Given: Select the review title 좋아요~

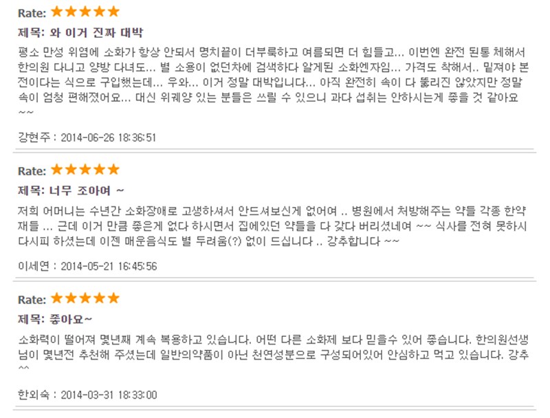Looking at the screenshot, I should [x=71, y=319].
